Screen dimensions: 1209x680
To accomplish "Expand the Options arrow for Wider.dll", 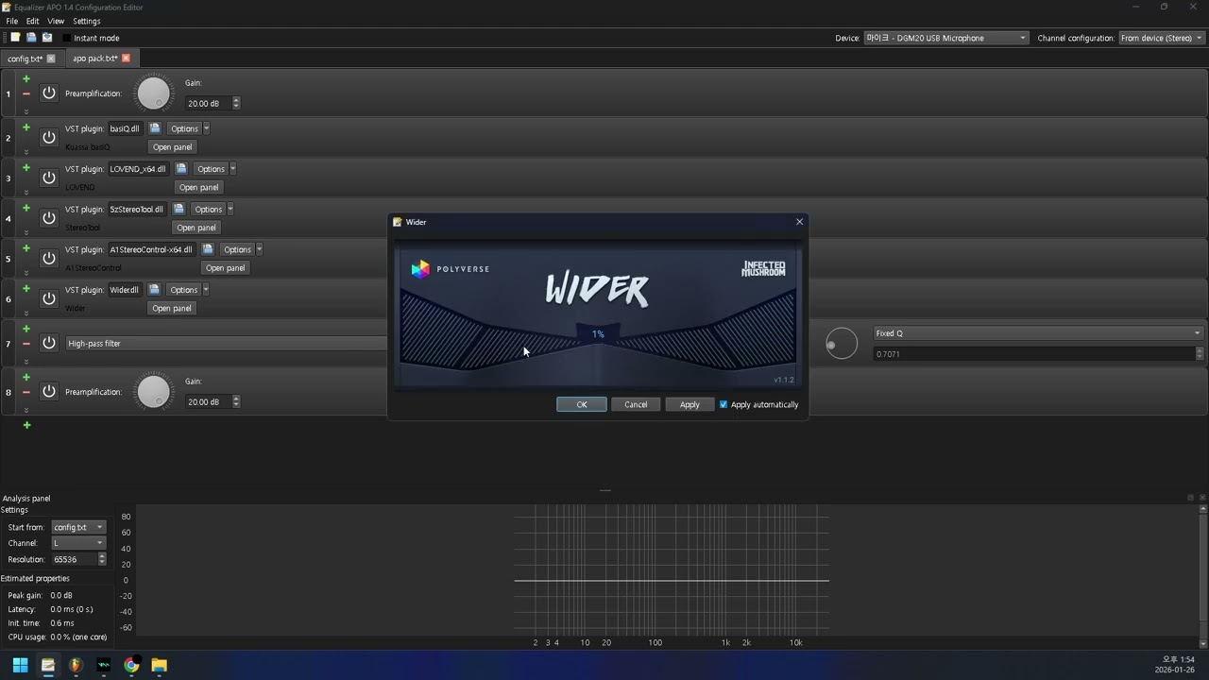I will 205,290.
